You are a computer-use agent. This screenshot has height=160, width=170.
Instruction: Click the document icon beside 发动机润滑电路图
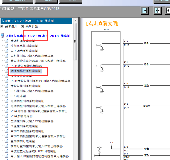point(7,41)
